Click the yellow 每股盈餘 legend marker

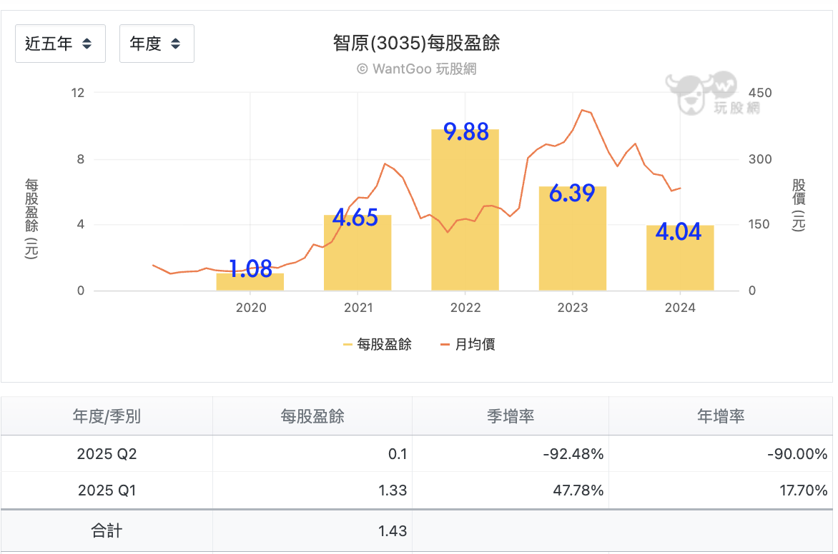click(x=347, y=345)
